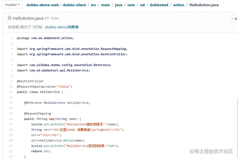Select line number 20
238x159 pixels.
11,140
